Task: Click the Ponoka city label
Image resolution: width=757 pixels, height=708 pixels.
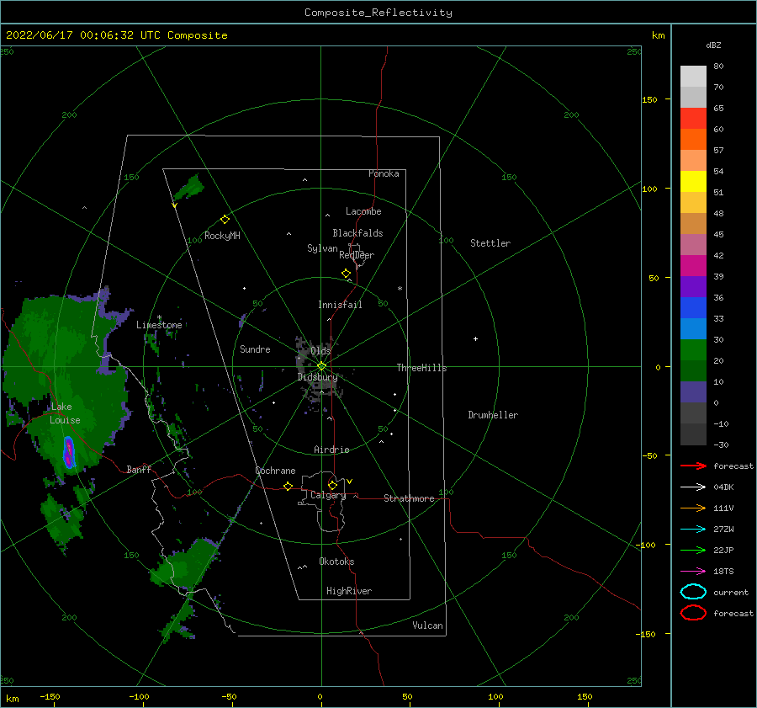Action: pyautogui.click(x=384, y=173)
